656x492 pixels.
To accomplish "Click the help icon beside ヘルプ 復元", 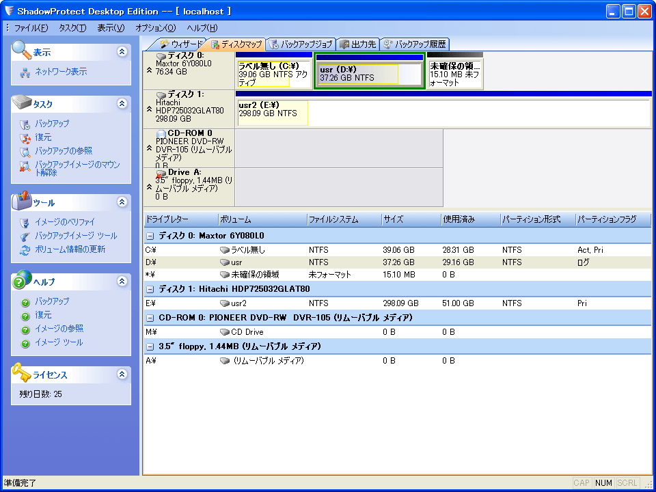I will (x=25, y=316).
